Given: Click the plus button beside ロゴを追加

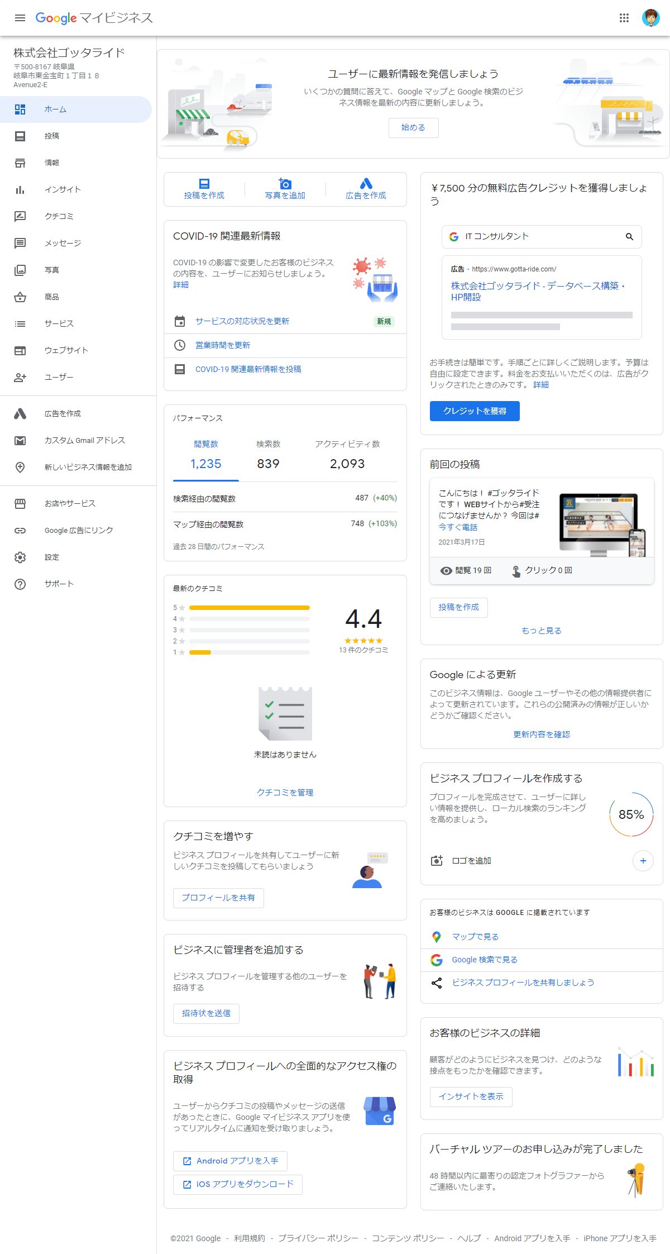Looking at the screenshot, I should [x=643, y=861].
